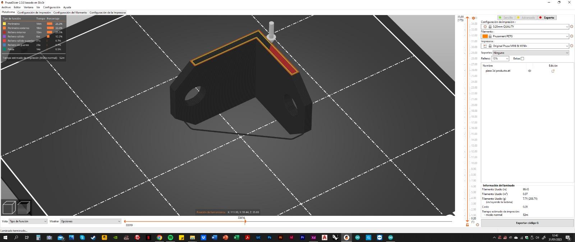Image resolution: width=575 pixels, height=242 pixels.
Task: Open Spotify from the taskbar
Action: [170, 237]
